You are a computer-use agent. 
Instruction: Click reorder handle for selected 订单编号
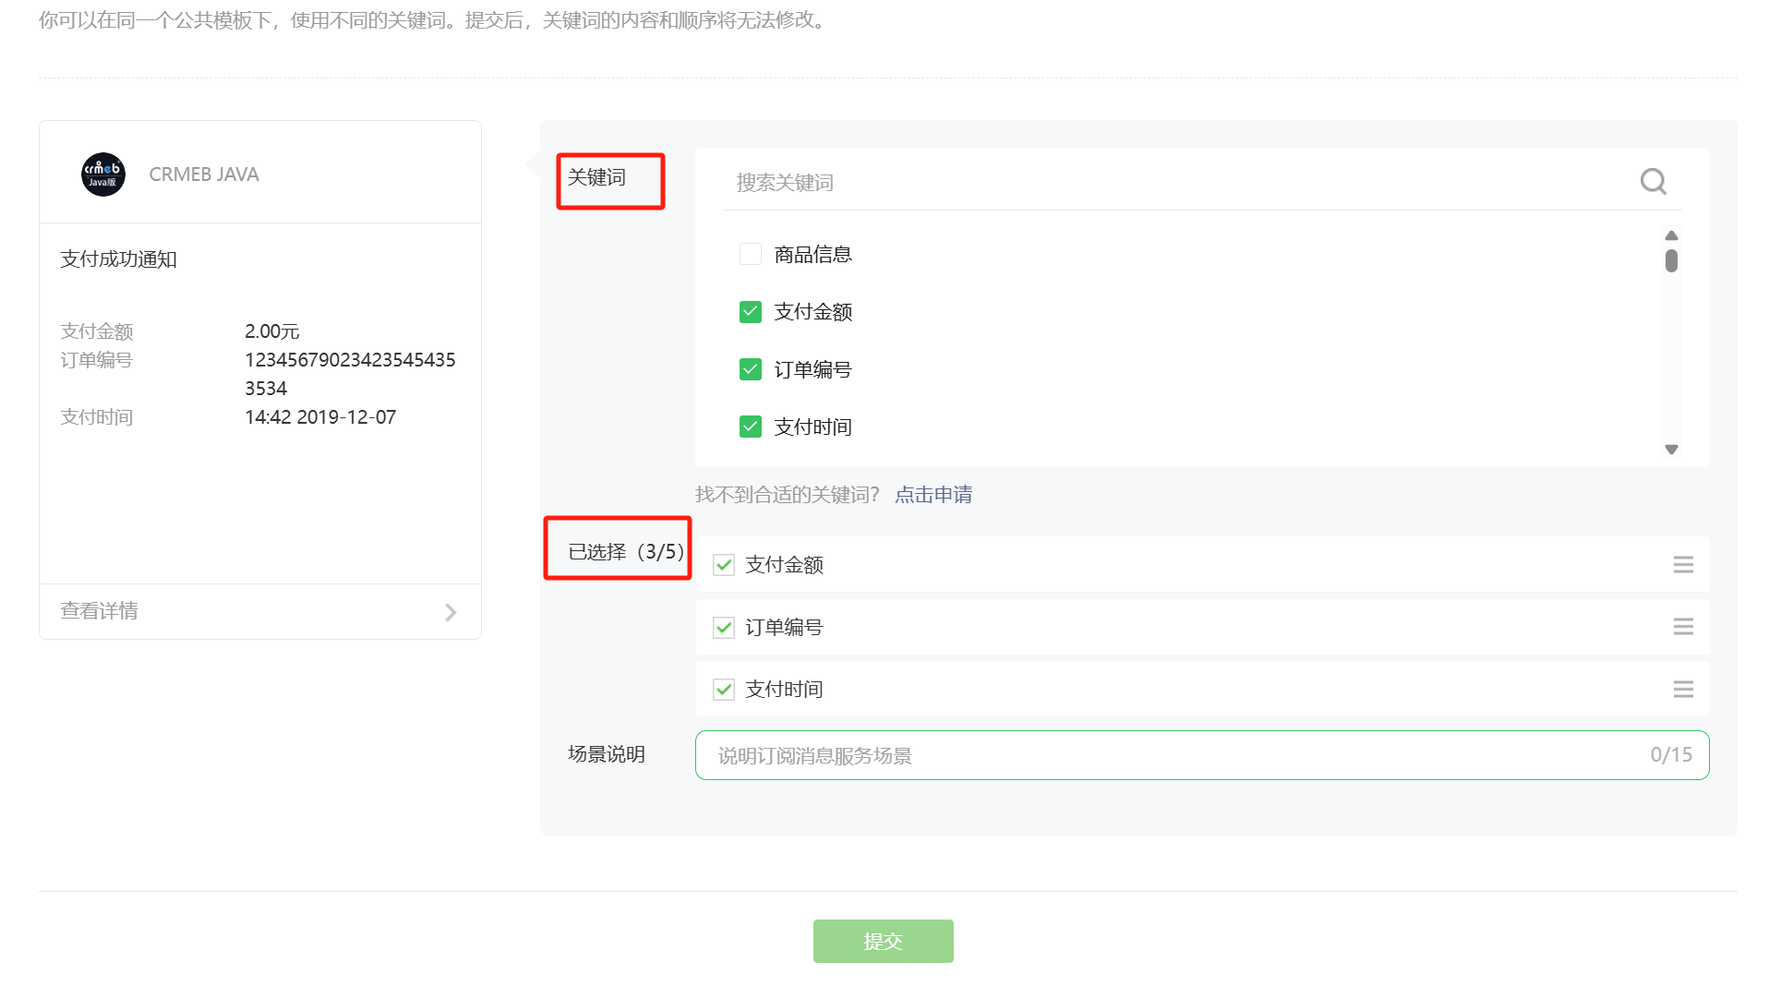click(1682, 627)
